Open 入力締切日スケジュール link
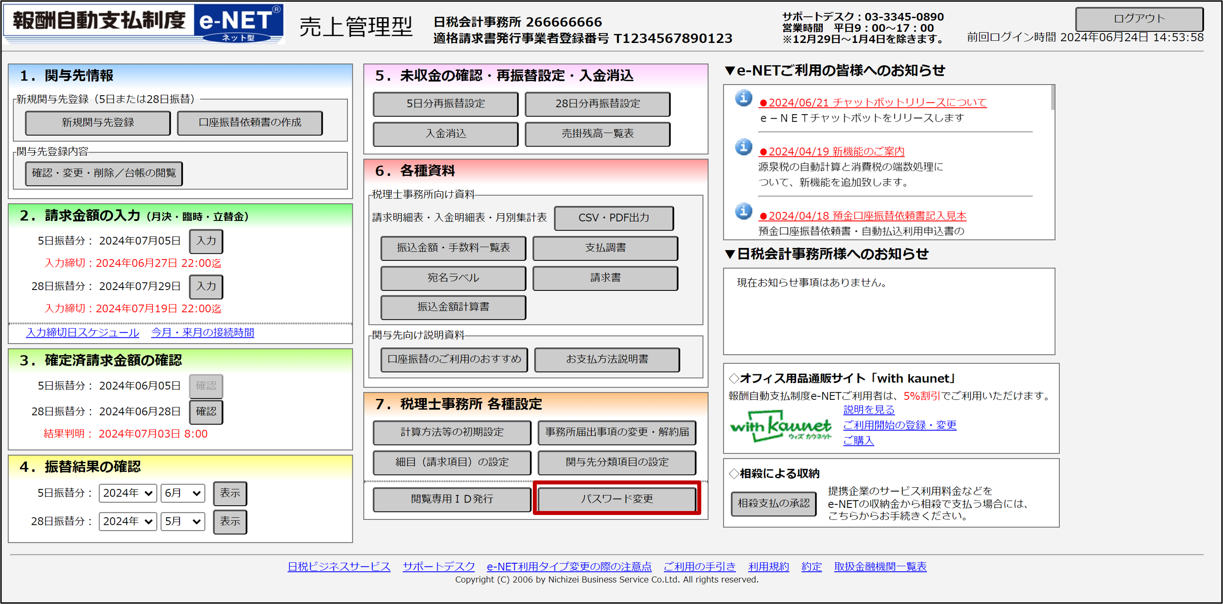The image size is (1223, 604). (x=82, y=333)
